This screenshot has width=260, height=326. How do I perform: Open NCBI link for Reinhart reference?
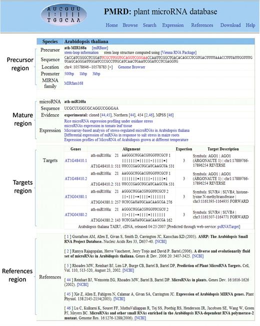click(82, 284)
